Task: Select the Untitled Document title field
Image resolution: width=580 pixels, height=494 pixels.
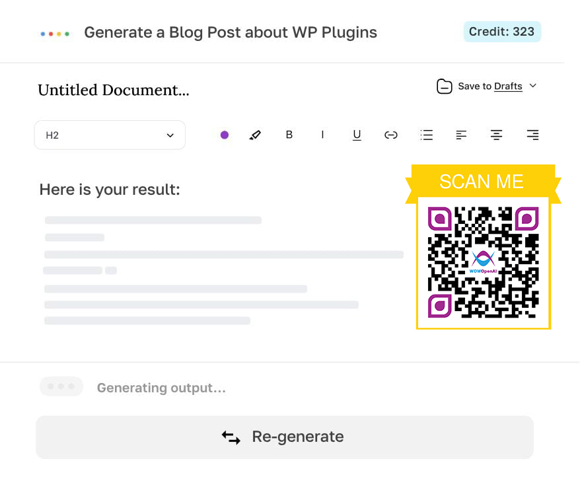Action: [113, 90]
